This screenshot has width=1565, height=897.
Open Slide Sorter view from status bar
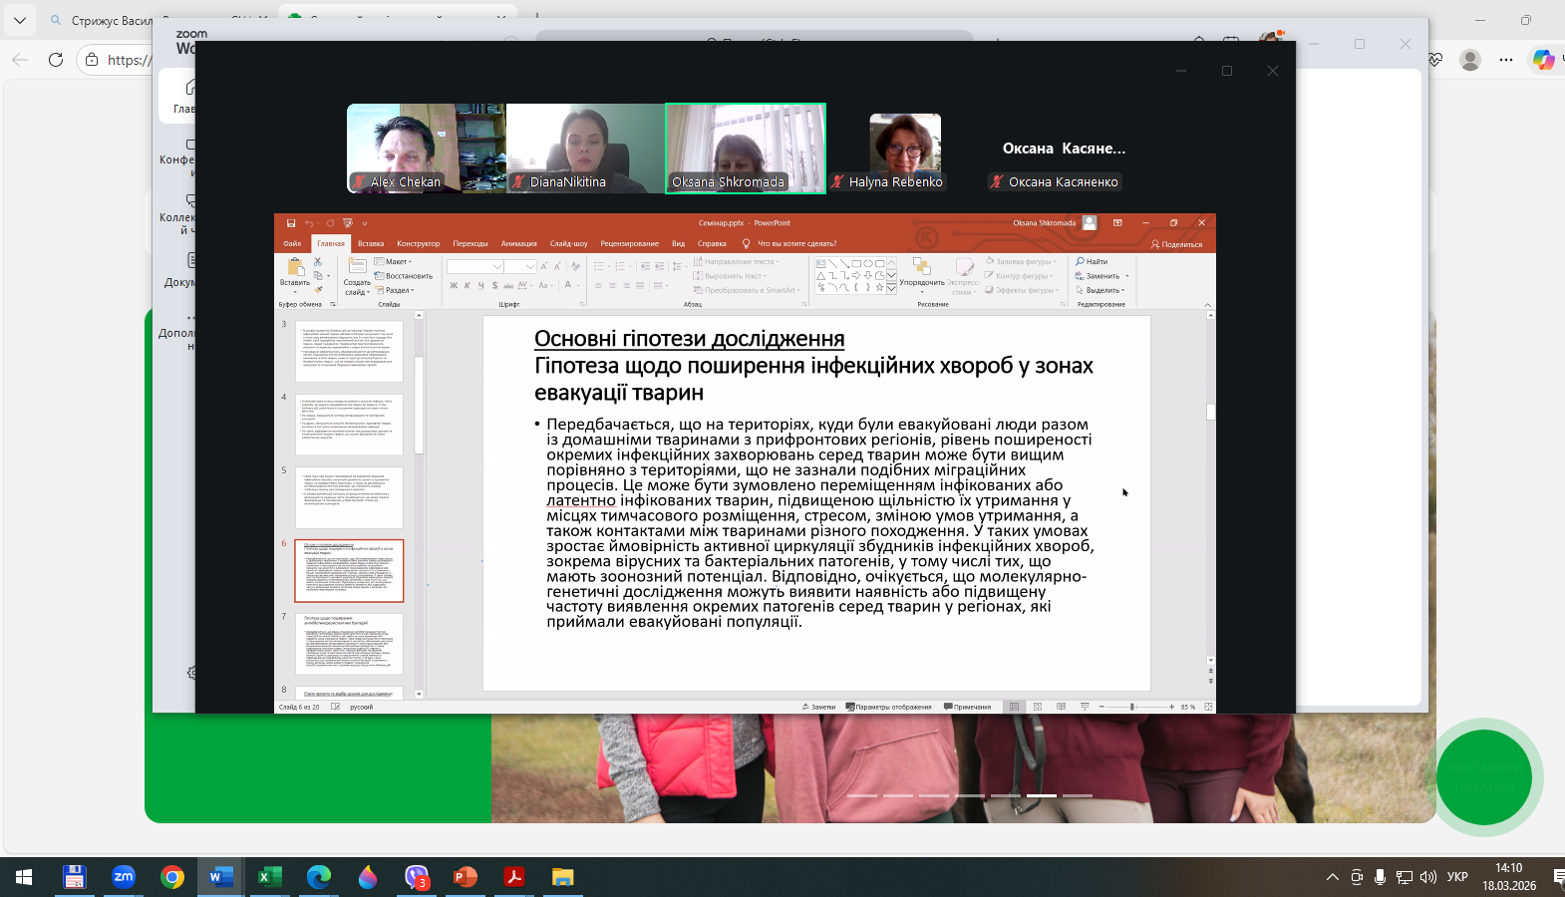(1038, 707)
